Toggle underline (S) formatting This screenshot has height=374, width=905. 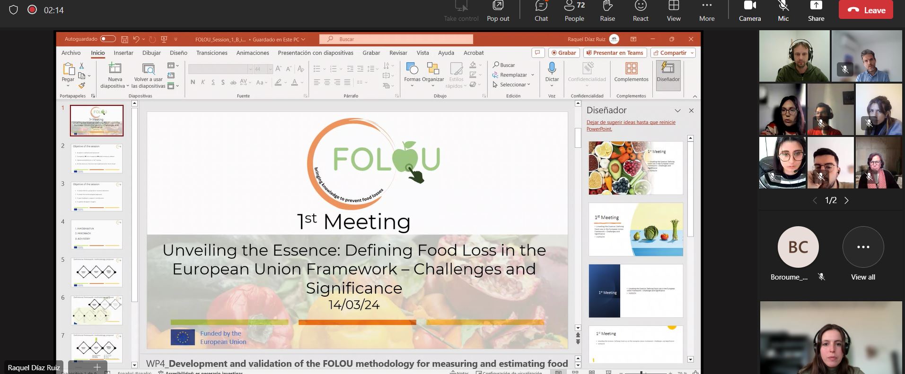coord(213,83)
